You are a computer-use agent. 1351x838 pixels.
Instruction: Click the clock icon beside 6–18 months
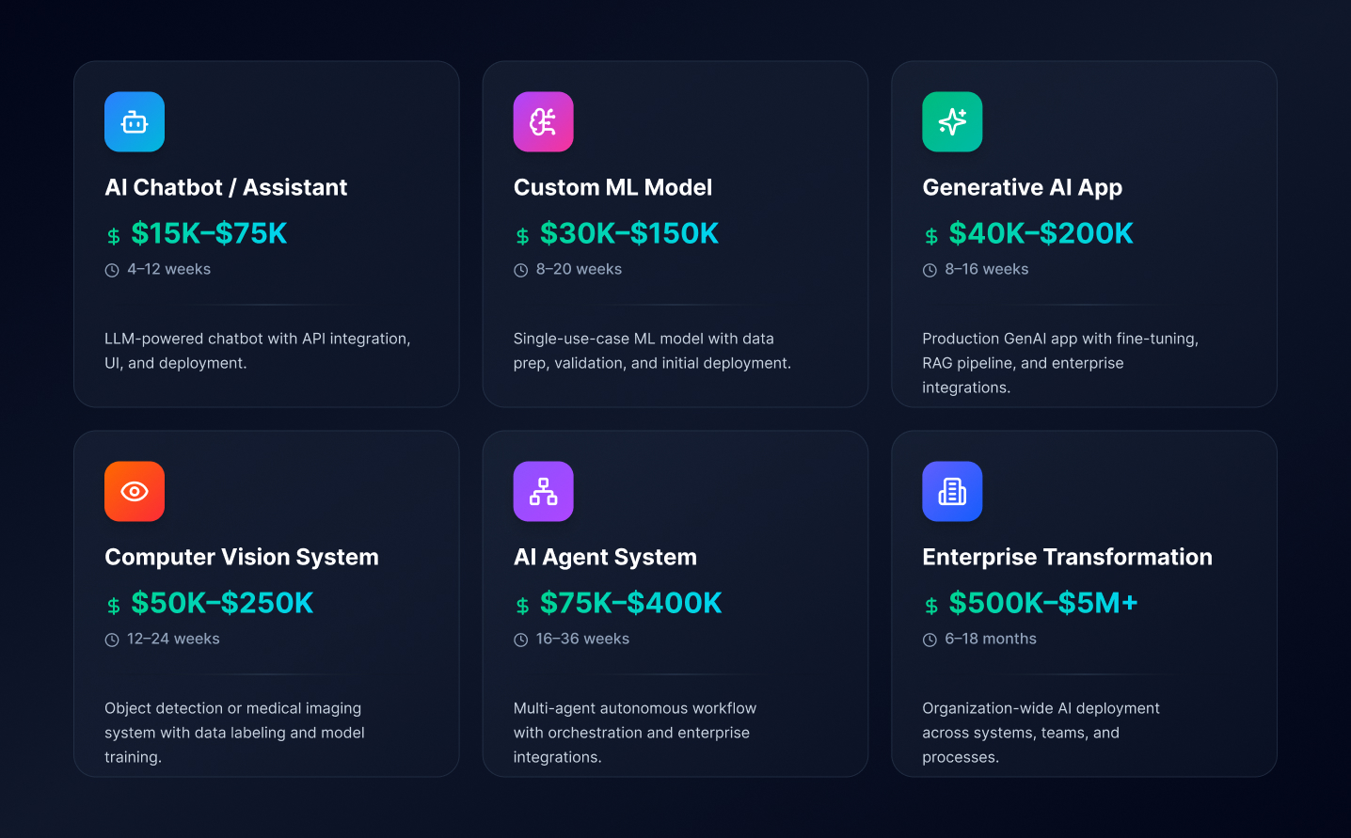[x=930, y=640]
